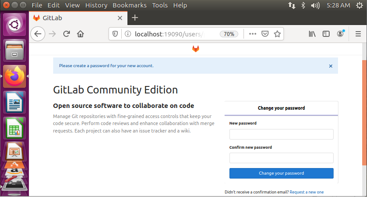Open the Firefox home page icon
This screenshot has width=367, height=197.
[80, 34]
